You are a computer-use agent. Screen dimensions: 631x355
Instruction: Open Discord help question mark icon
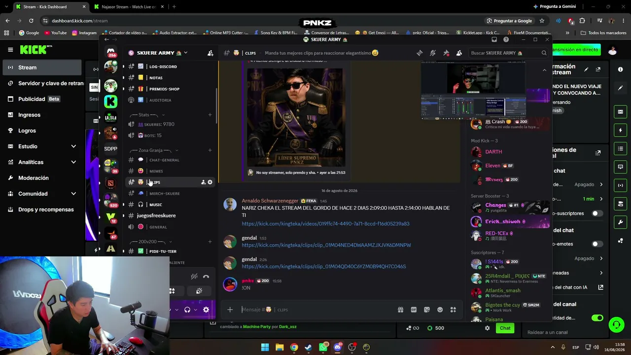[x=506, y=39]
